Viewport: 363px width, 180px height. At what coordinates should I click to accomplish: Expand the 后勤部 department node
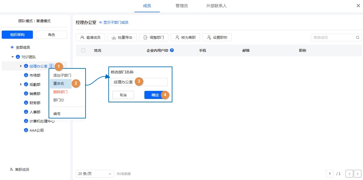[x=21, y=85]
